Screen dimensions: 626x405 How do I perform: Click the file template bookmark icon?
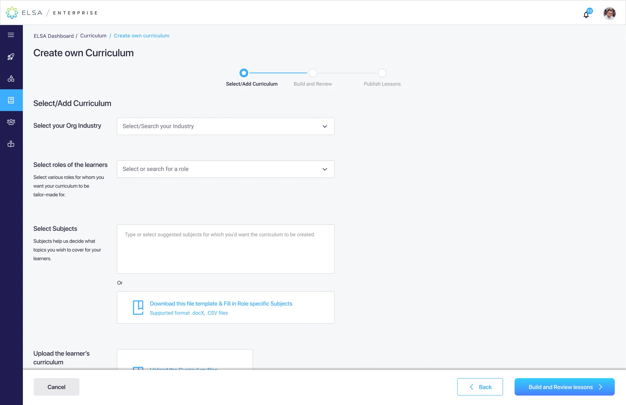[138, 308]
